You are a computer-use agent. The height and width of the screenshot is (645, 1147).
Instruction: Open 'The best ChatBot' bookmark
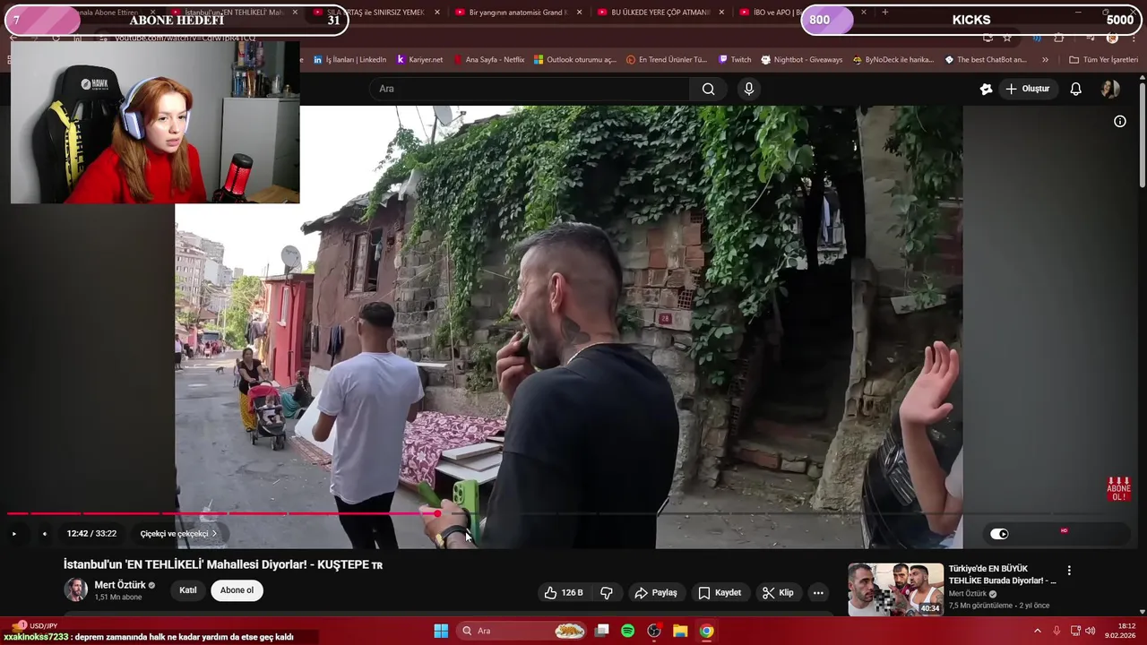click(x=986, y=60)
